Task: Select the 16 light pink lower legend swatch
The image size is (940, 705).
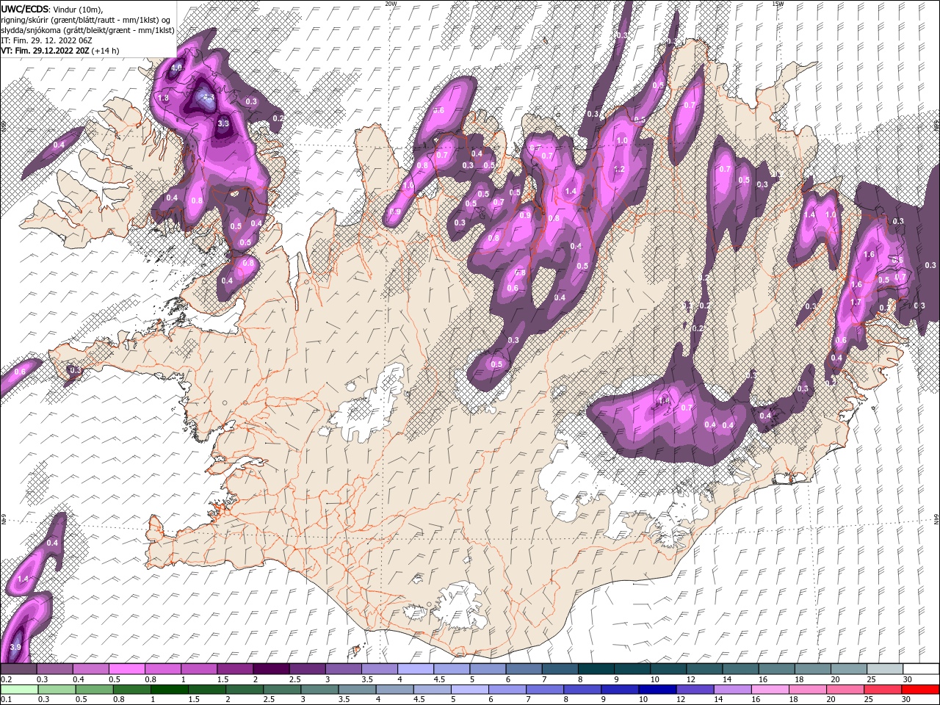Action: pyautogui.click(x=770, y=689)
